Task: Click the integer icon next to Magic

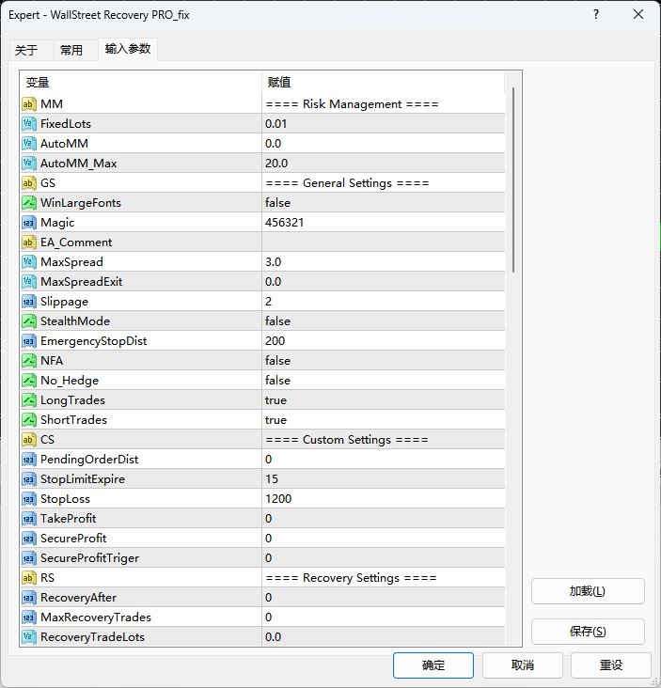Action: click(28, 223)
